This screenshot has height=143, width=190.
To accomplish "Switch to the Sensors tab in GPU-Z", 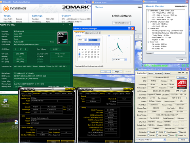I will pos(150,73).
